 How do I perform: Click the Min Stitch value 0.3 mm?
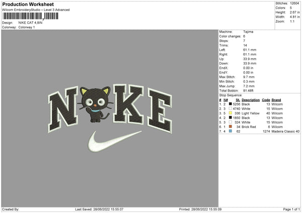249,82
